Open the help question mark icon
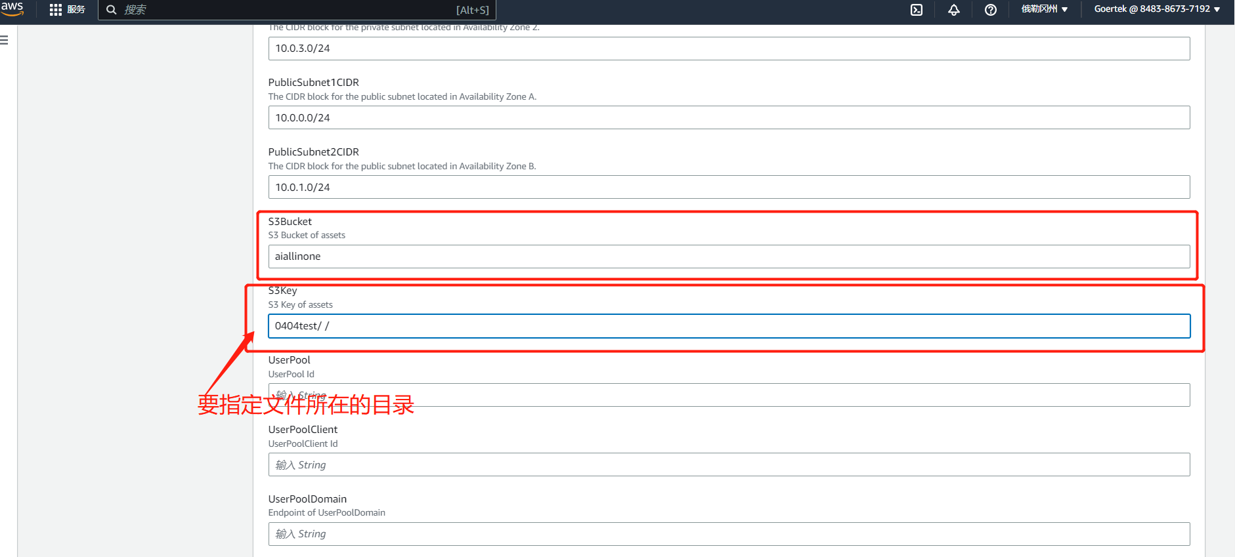The height and width of the screenshot is (557, 1235). pyautogui.click(x=991, y=10)
